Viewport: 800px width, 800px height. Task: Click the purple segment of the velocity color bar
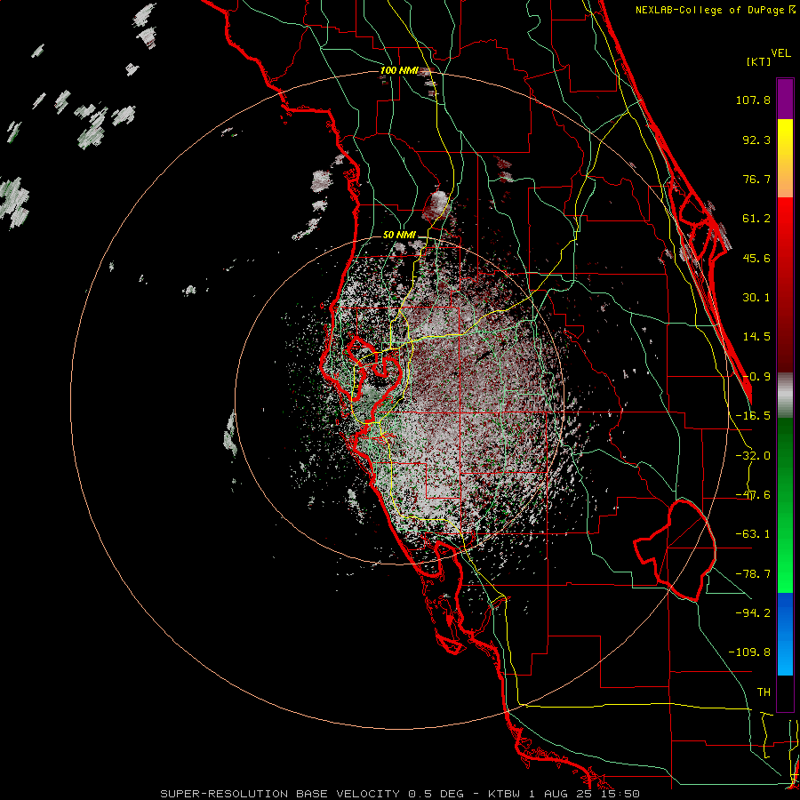pos(785,99)
